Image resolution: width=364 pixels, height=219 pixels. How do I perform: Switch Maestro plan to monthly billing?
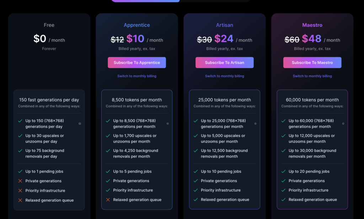coord(312,76)
